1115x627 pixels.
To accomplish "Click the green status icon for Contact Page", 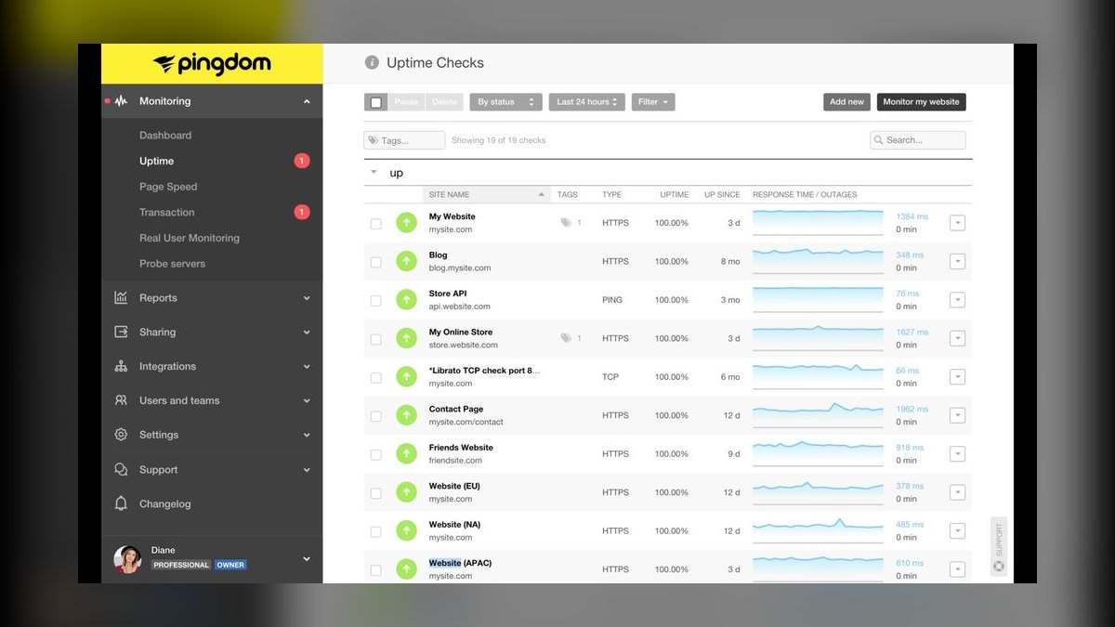I will pos(406,415).
